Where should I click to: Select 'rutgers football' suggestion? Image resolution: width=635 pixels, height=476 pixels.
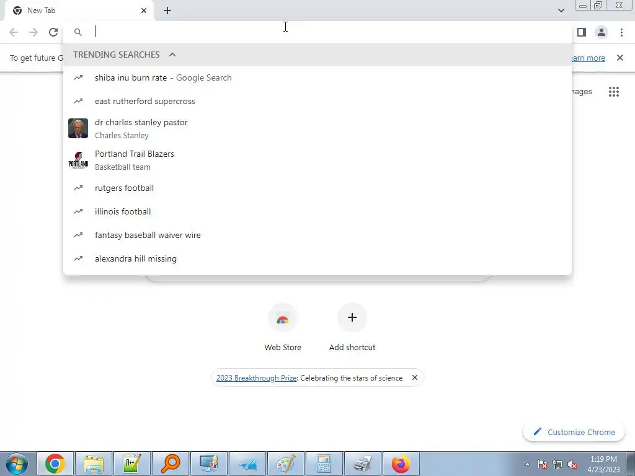317,188
